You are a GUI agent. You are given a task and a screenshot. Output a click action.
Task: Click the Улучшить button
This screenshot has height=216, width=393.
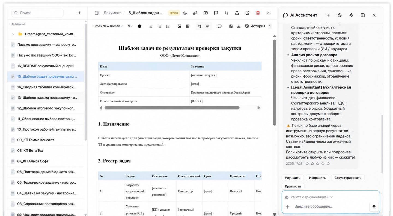[x=293, y=178]
